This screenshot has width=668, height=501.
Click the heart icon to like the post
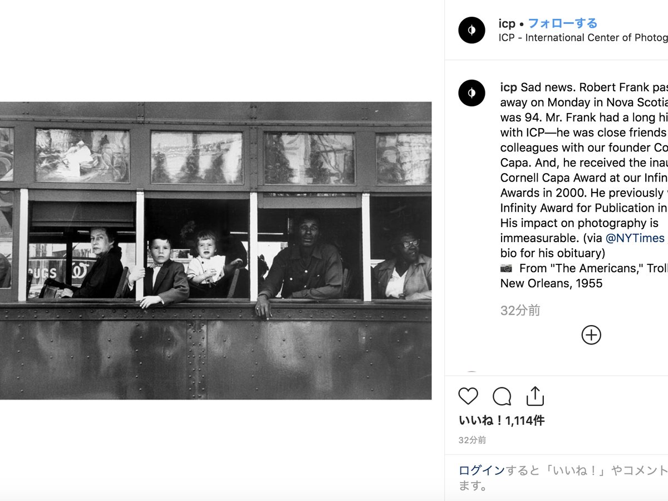pyautogui.click(x=468, y=396)
